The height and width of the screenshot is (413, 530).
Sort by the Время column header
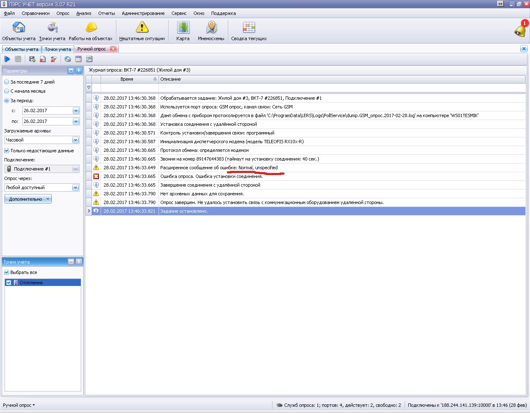point(130,79)
